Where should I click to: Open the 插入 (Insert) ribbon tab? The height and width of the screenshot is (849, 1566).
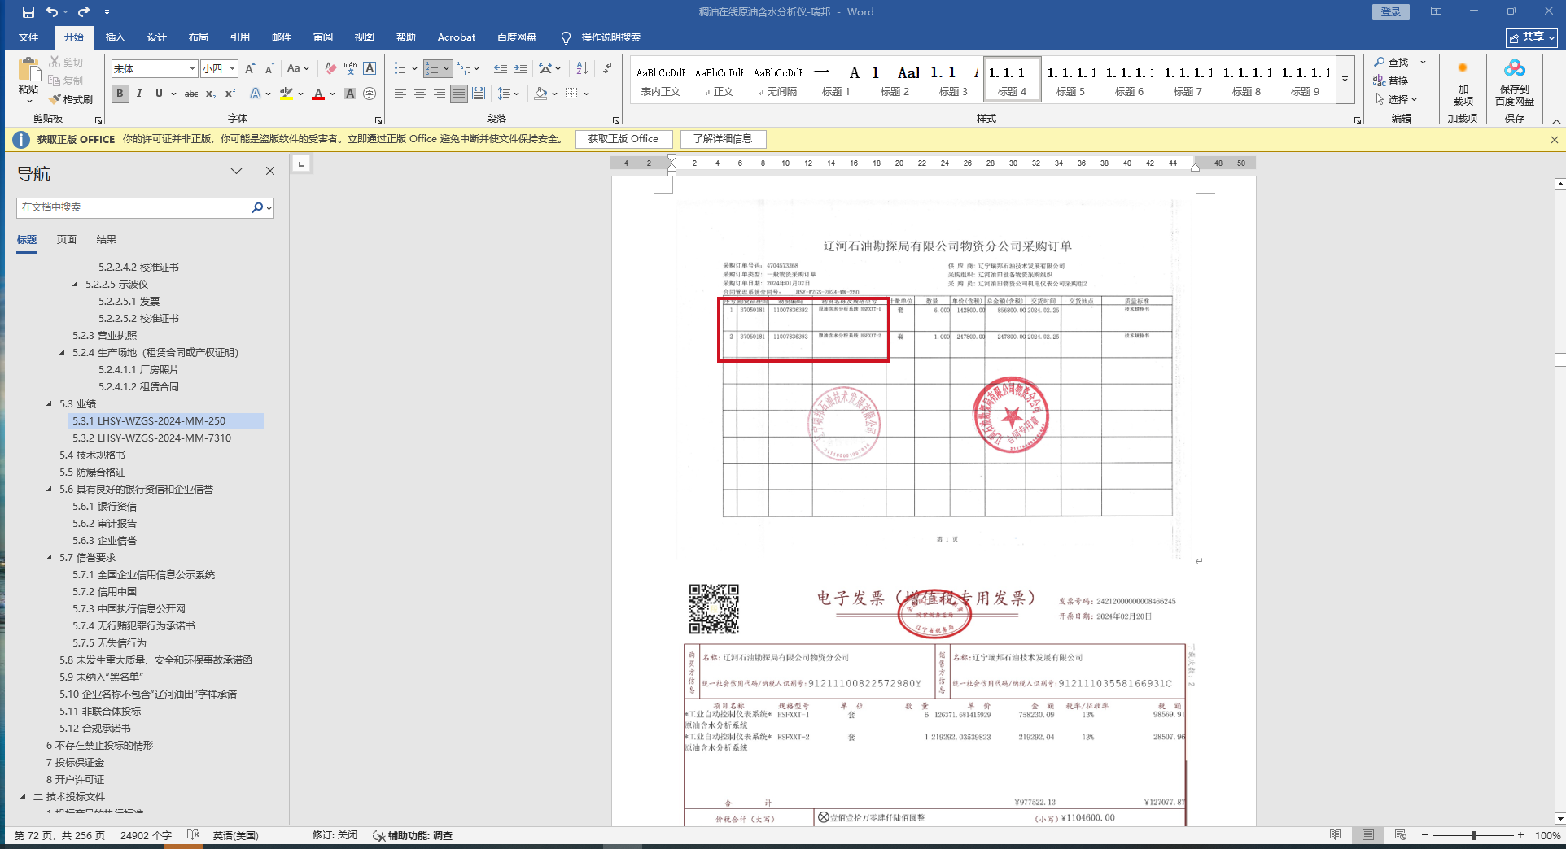tap(116, 37)
